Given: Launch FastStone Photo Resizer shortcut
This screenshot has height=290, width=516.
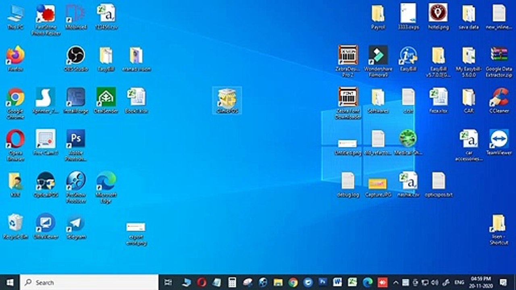Looking at the screenshot, I should coord(46,20).
